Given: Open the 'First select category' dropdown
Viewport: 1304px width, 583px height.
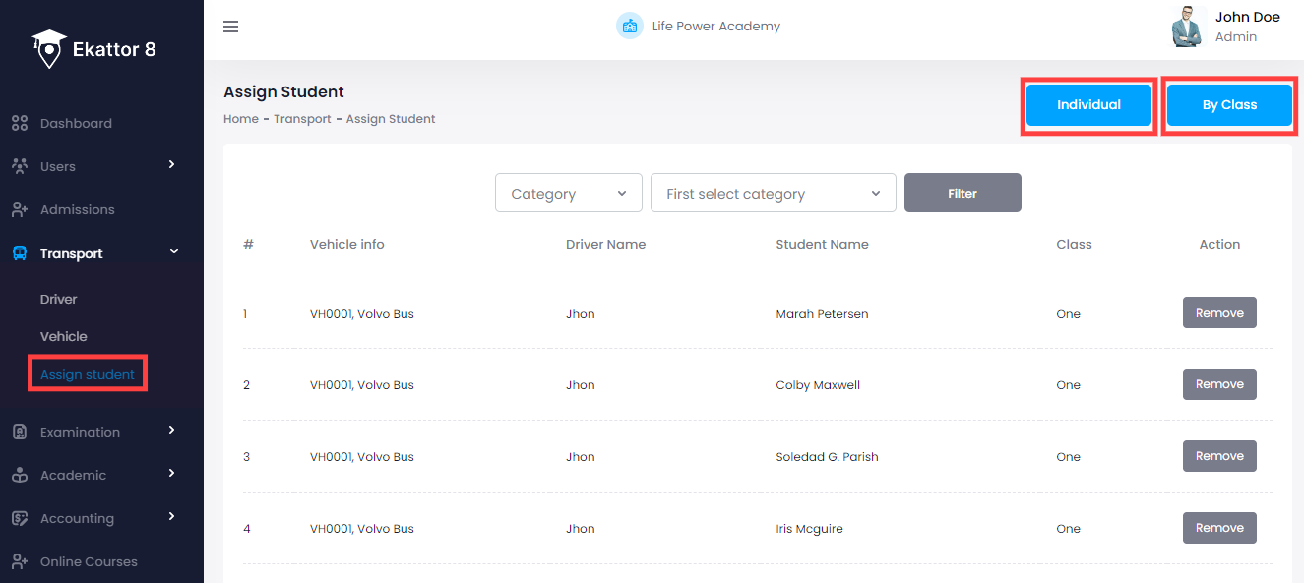Looking at the screenshot, I should tap(773, 193).
